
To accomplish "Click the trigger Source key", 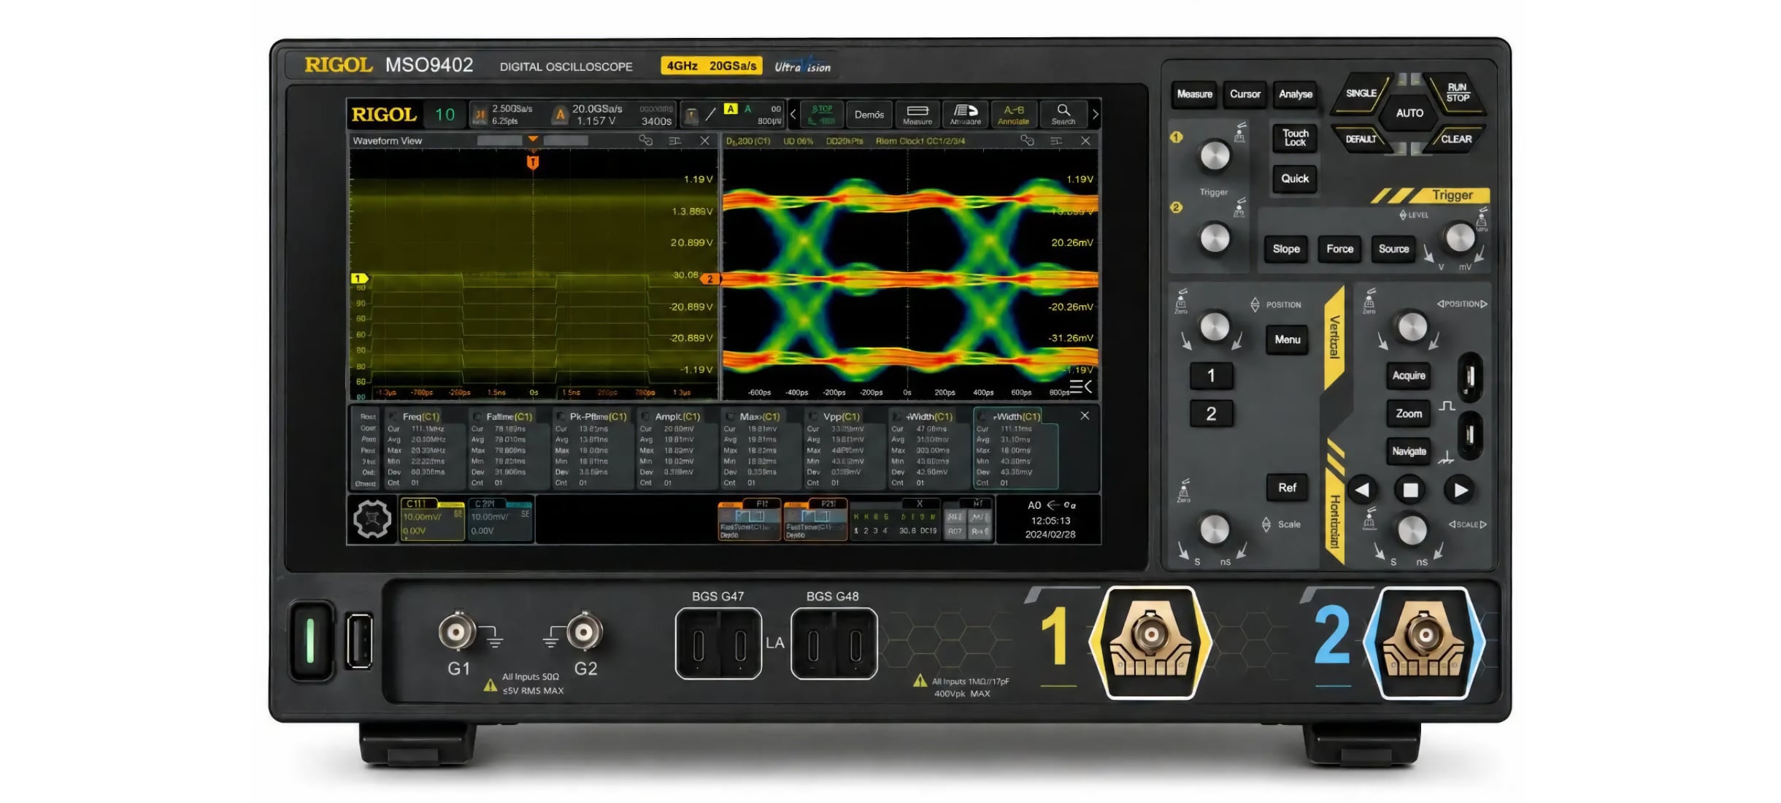I will point(1393,249).
